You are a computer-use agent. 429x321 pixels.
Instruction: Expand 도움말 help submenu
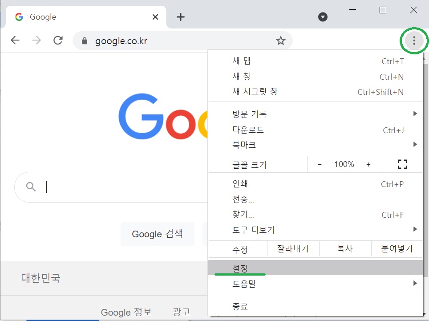tap(316, 284)
